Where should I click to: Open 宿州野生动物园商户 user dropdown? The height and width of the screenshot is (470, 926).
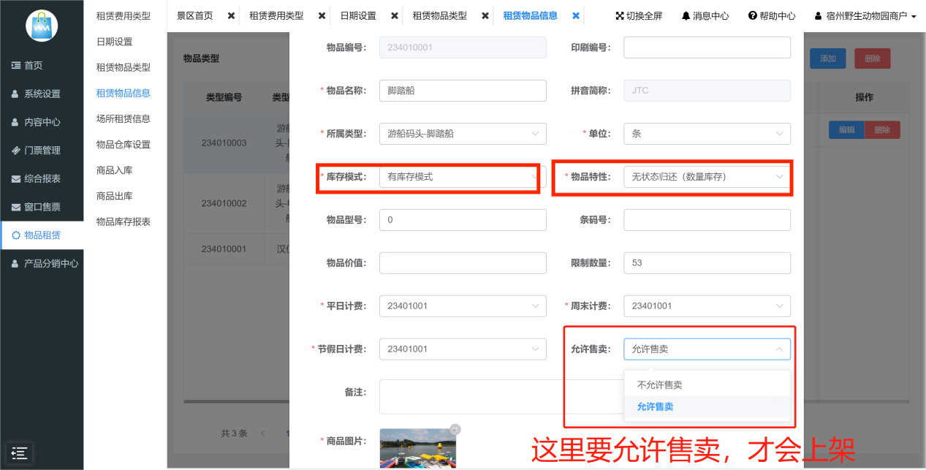tap(865, 15)
